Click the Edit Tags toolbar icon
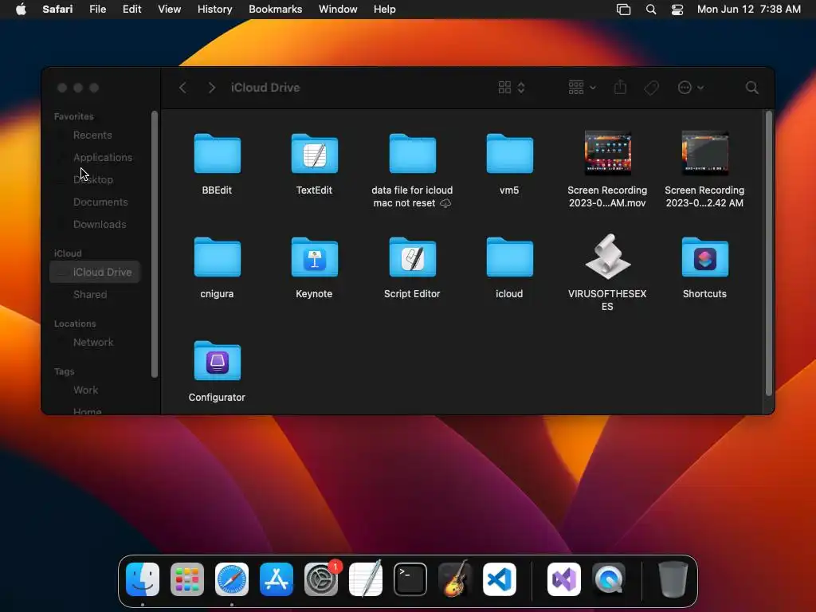Image resolution: width=816 pixels, height=612 pixels. coord(651,88)
